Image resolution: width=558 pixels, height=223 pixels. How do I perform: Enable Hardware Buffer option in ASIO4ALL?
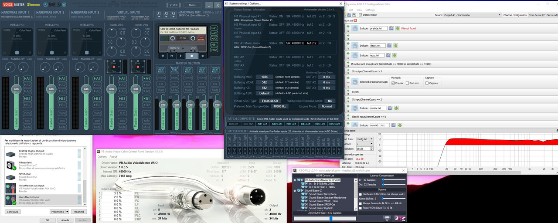[x=361, y=194]
